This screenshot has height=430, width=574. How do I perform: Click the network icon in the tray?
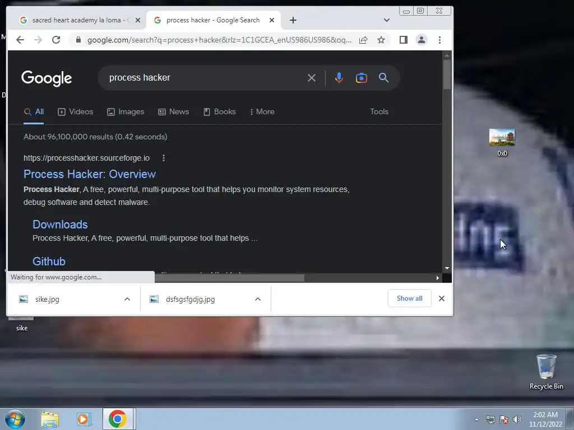coord(490,419)
